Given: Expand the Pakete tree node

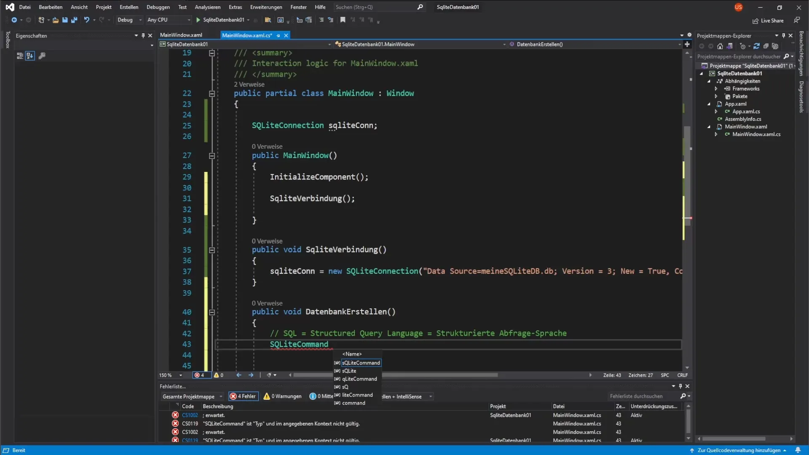Looking at the screenshot, I should 716,96.
